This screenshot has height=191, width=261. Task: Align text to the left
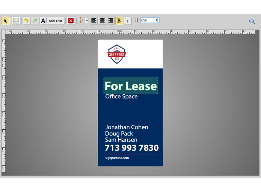click(x=94, y=21)
